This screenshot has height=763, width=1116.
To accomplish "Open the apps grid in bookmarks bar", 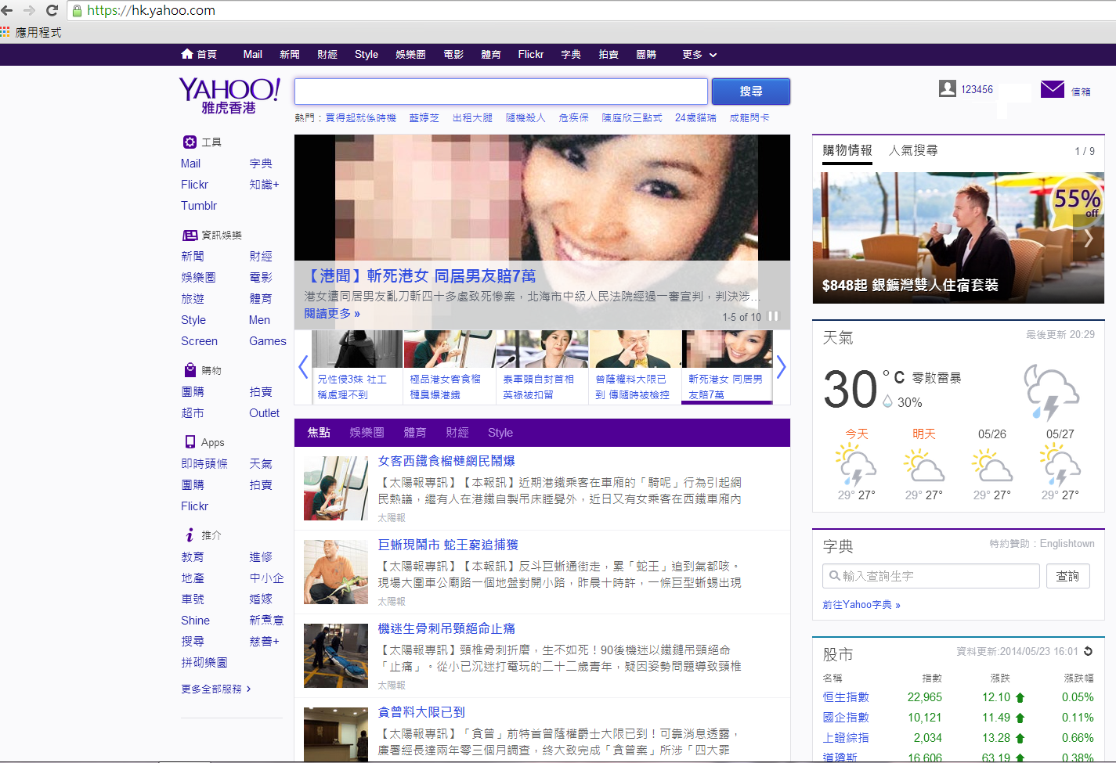I will pos(5,32).
